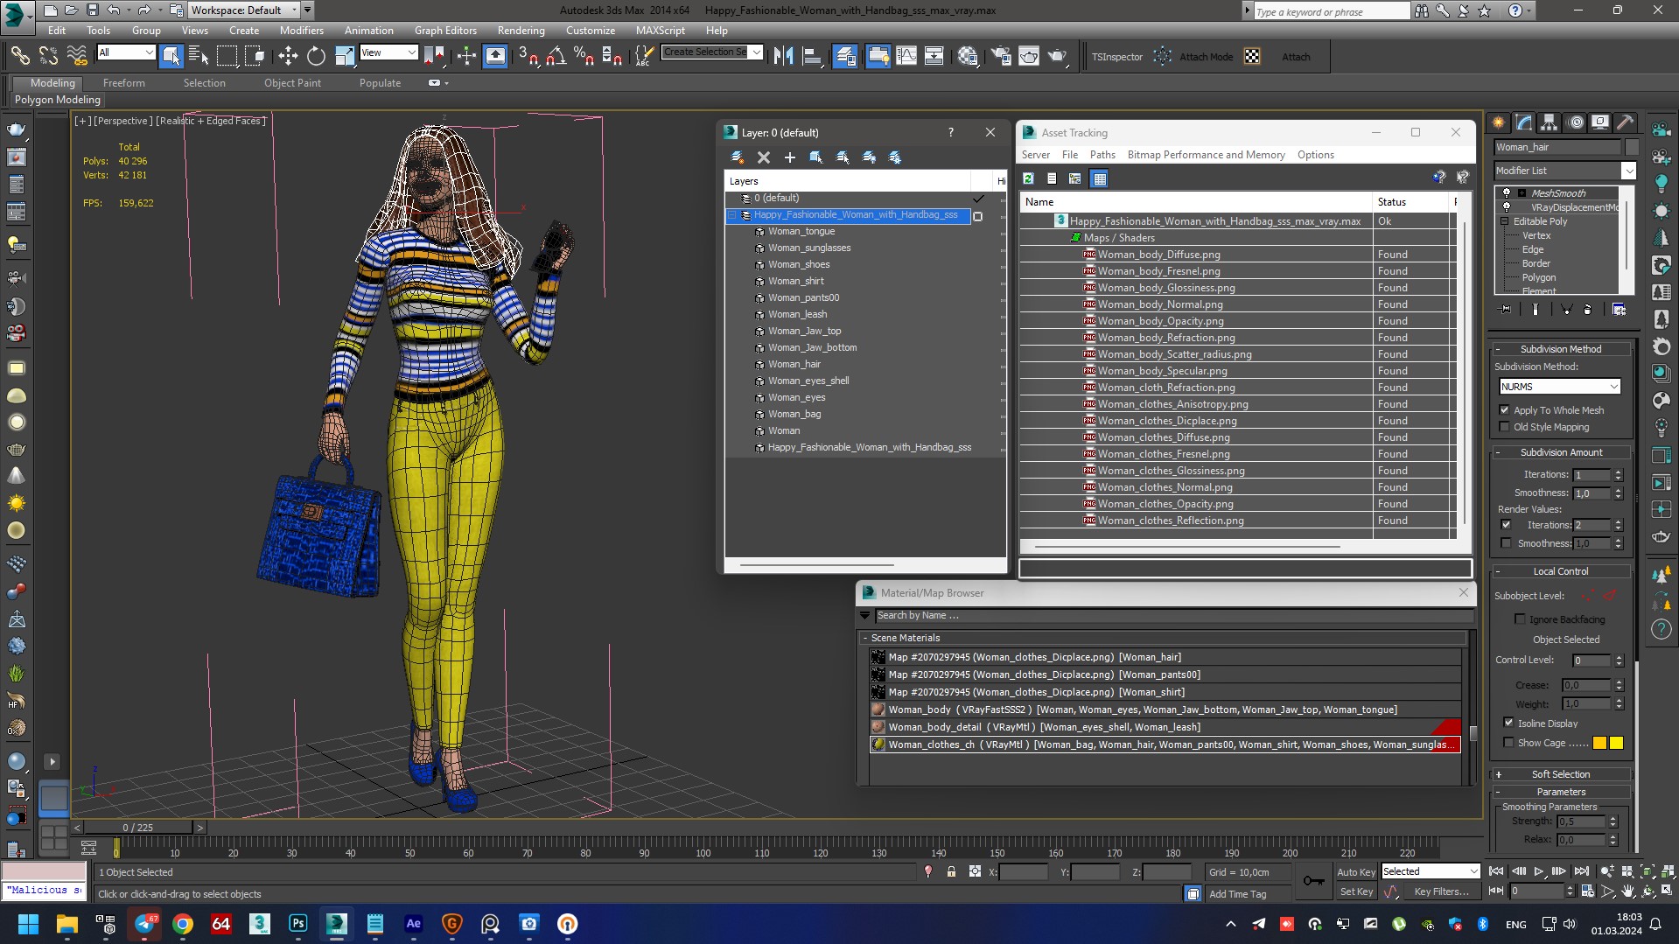Switch Asset Tracking to table view icon
This screenshot has width=1679, height=944.
coord(1100,178)
